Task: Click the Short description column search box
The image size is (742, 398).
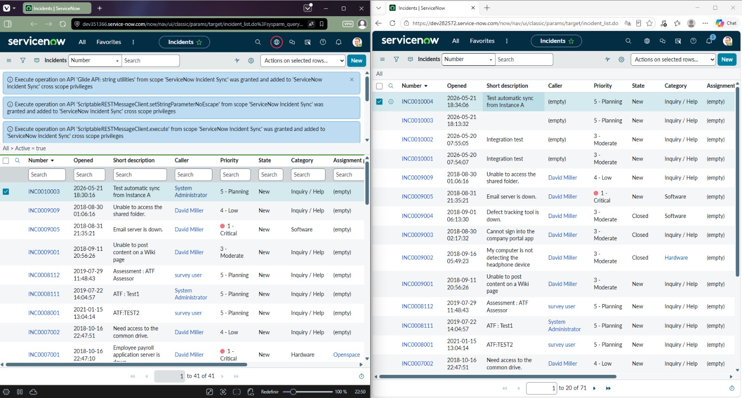Action: (140, 174)
